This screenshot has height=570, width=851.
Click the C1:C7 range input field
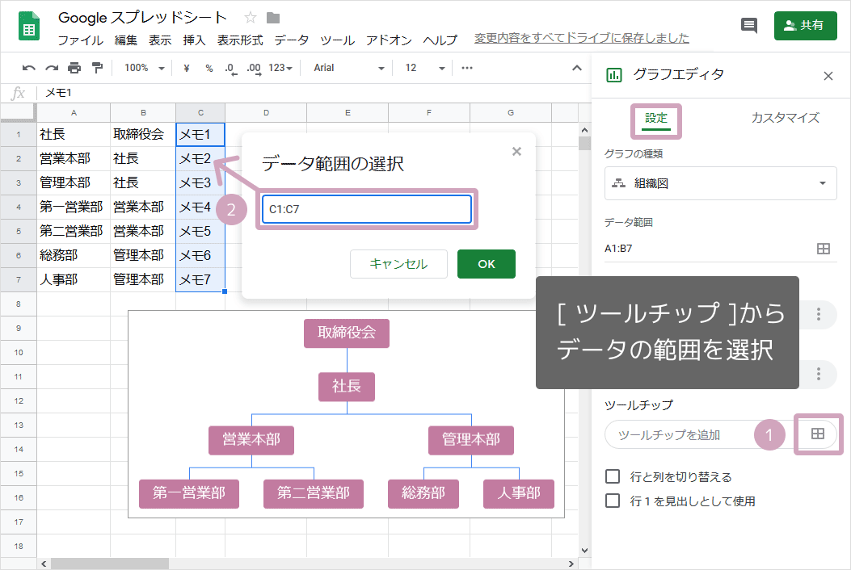[367, 209]
